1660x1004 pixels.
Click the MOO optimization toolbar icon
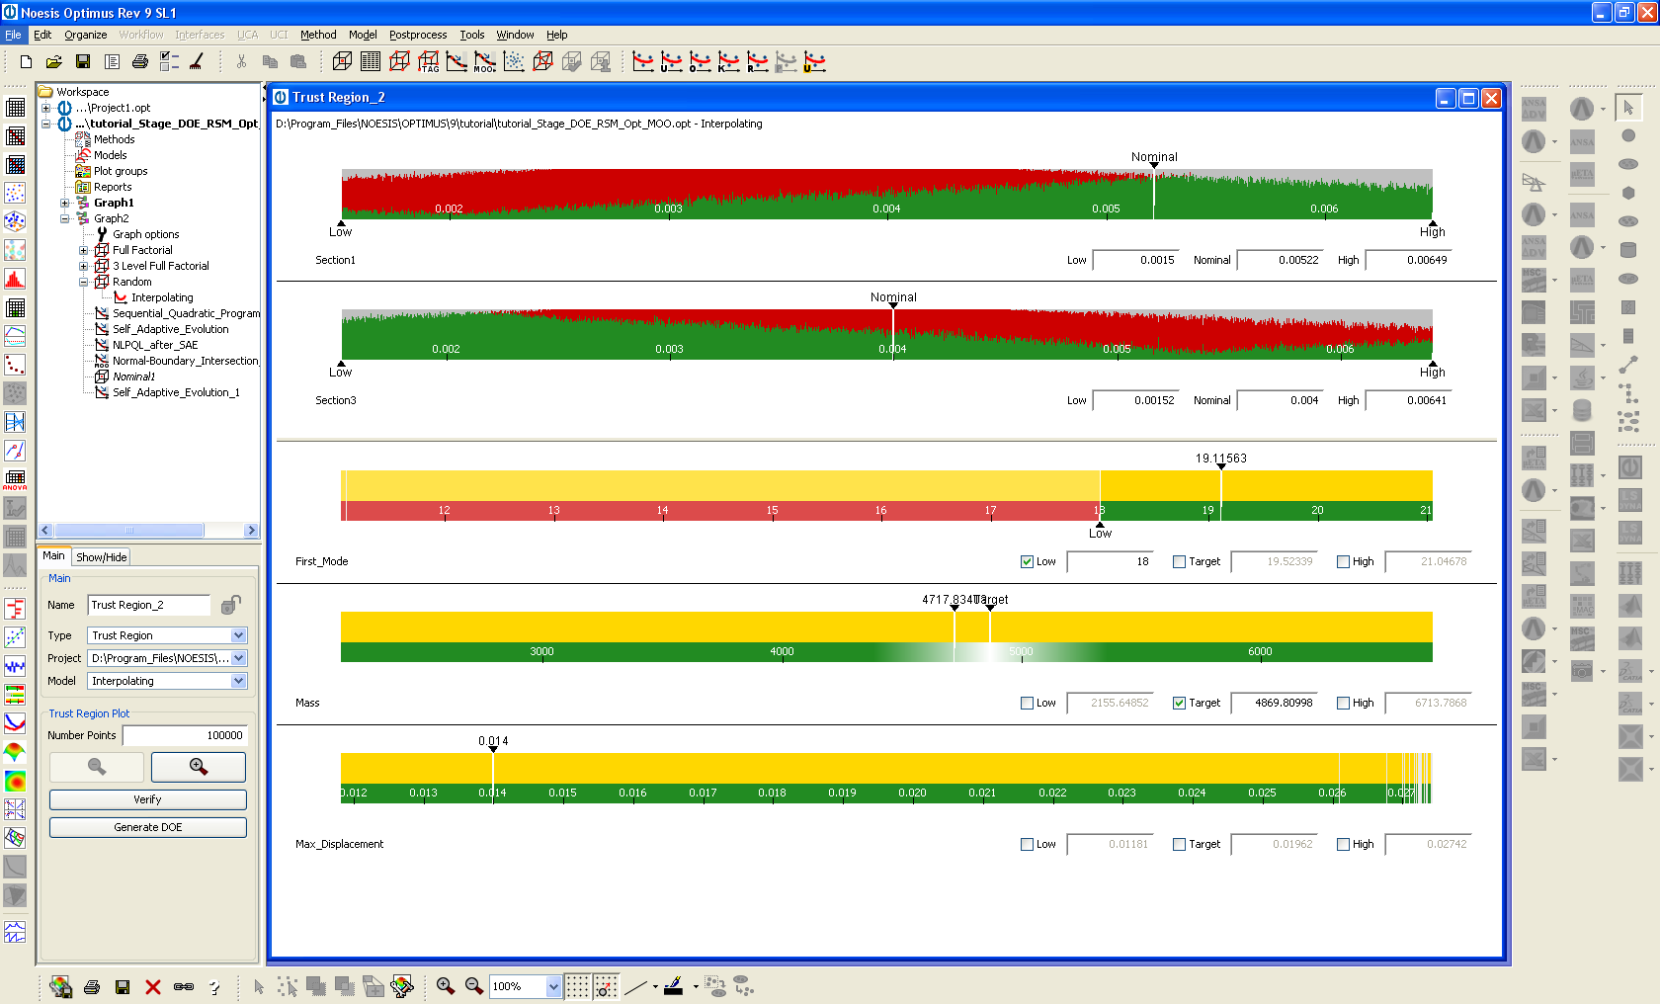pyautogui.click(x=484, y=62)
